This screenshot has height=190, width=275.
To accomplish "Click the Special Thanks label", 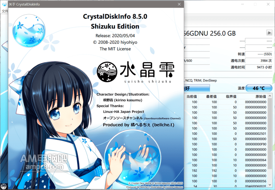I will [x=110, y=106].
